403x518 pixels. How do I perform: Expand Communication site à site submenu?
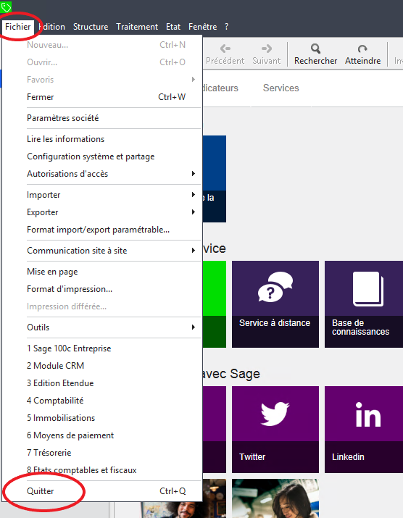(x=194, y=251)
